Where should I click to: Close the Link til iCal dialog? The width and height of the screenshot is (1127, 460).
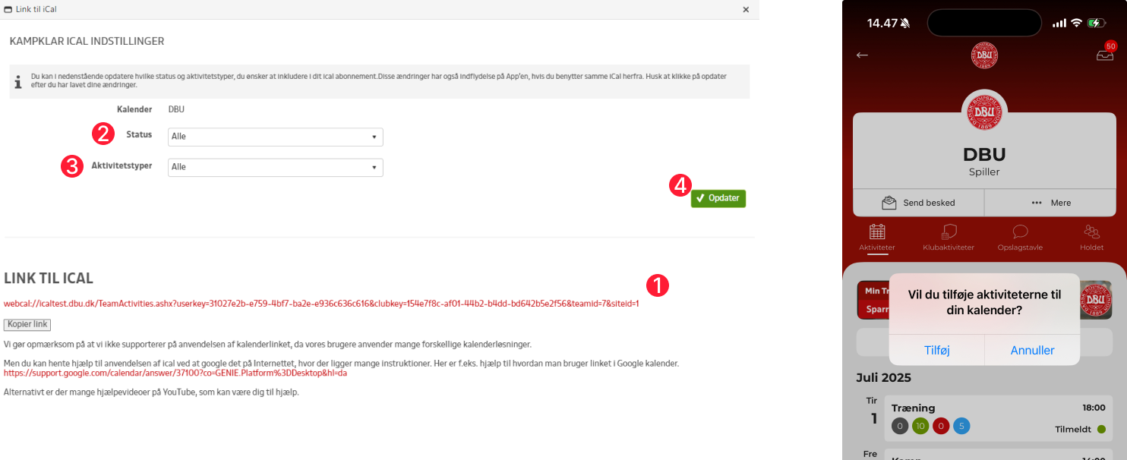(746, 9)
